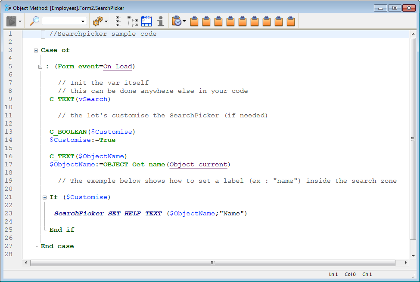Click the vertical scrollbar down arrow
This screenshot has height=282, width=420.
(x=413, y=255)
